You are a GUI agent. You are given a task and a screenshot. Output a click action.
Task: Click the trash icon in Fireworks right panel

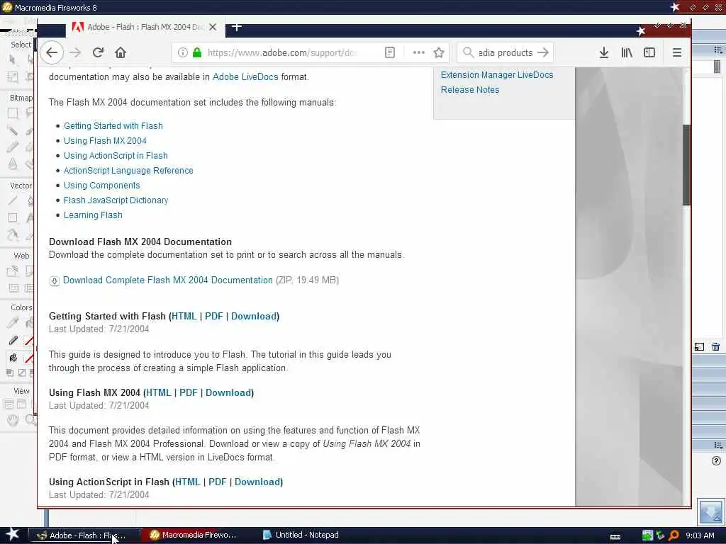tap(716, 346)
